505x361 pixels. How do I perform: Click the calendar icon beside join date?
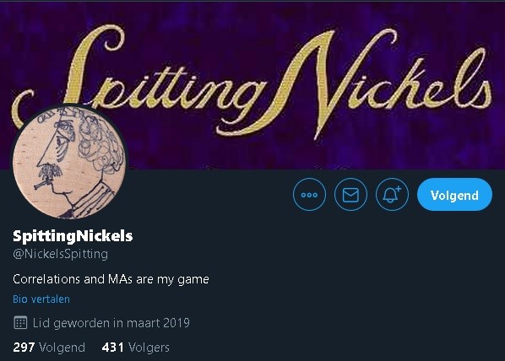pos(20,323)
